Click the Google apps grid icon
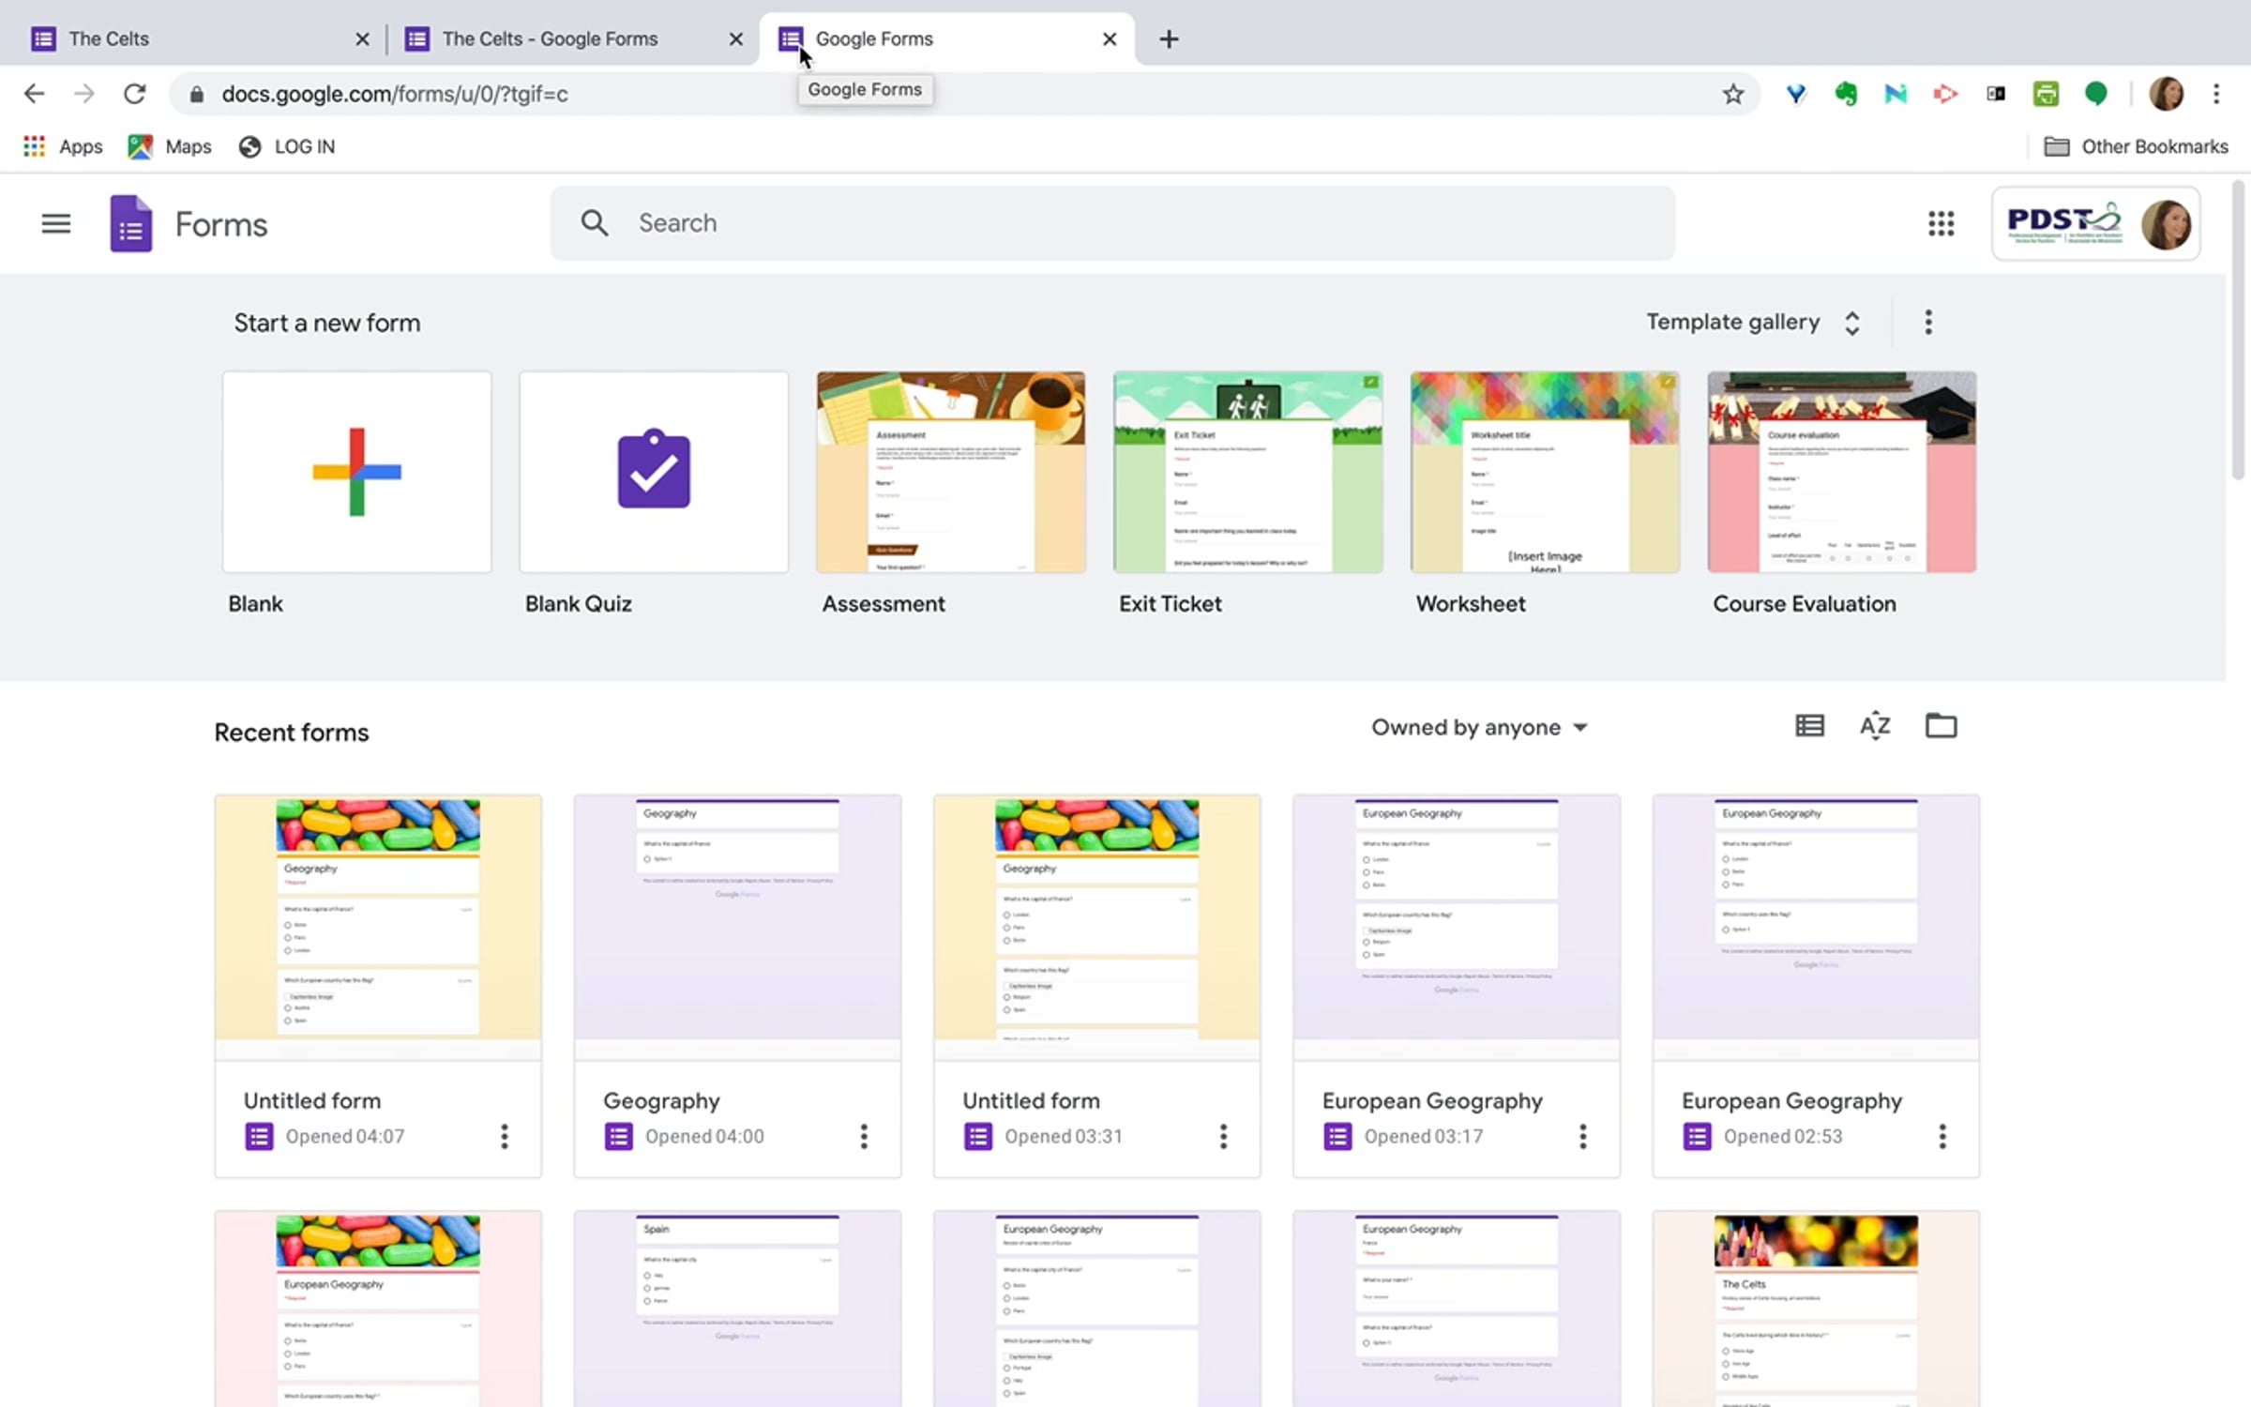The height and width of the screenshot is (1407, 2251). tap(1941, 223)
